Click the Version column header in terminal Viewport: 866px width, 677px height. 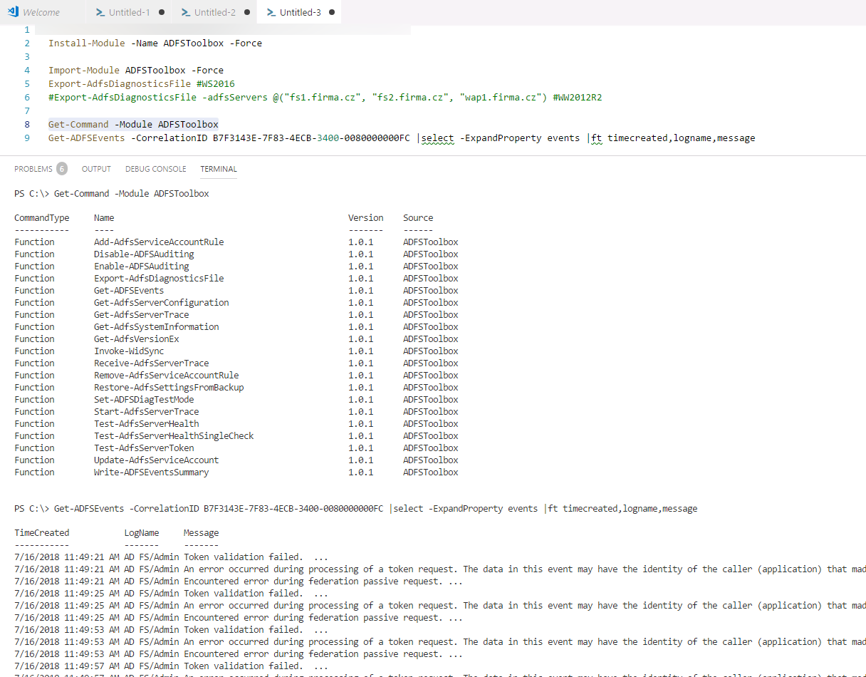366,218
